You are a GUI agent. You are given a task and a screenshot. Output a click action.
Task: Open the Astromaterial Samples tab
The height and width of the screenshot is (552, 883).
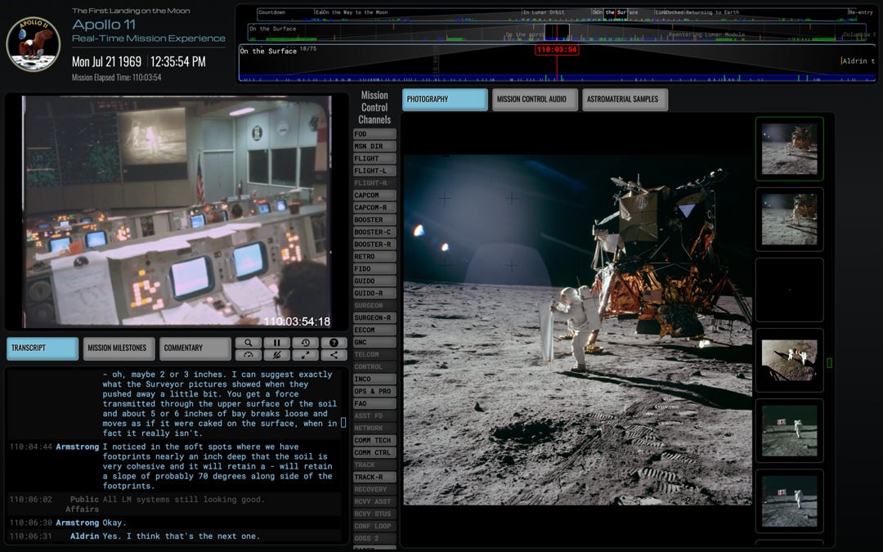(625, 99)
